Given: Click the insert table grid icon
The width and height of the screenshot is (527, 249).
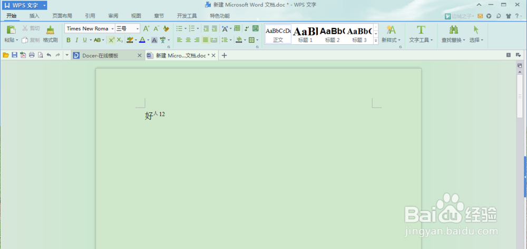Looking at the screenshot, I should tap(237, 28).
